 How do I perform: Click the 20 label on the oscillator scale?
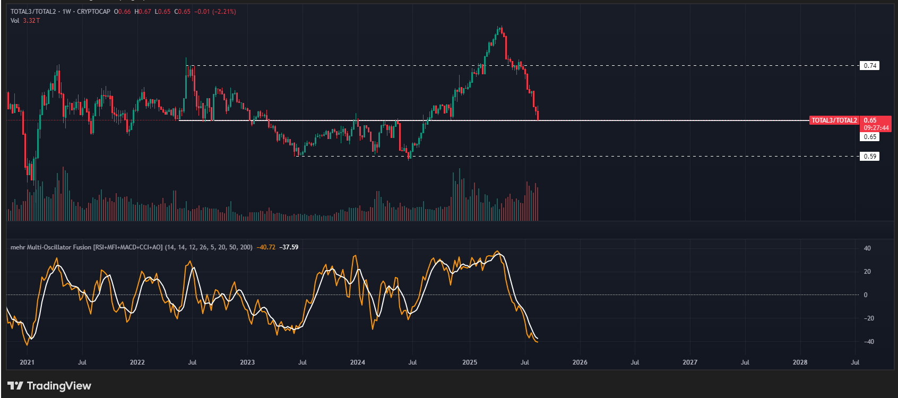867,272
